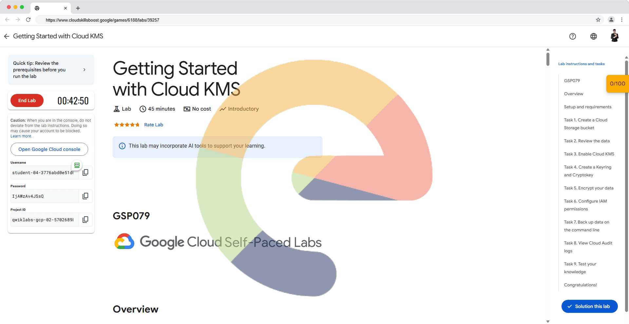Click the Rate Lab link
629x324 pixels.
click(x=154, y=125)
